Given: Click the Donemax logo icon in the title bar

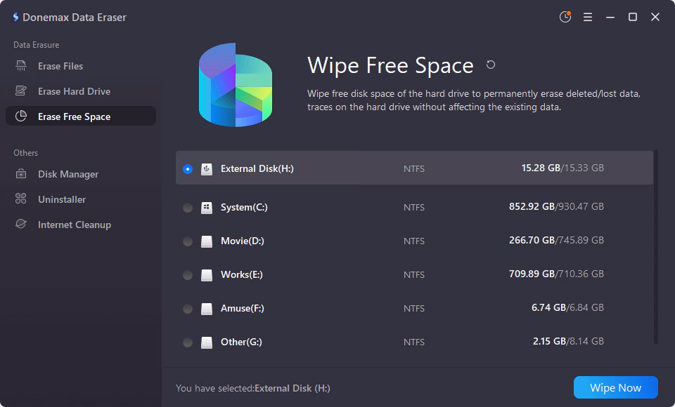Looking at the screenshot, I should (x=15, y=17).
